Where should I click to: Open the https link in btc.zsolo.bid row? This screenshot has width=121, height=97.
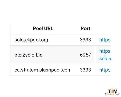point(105,51)
